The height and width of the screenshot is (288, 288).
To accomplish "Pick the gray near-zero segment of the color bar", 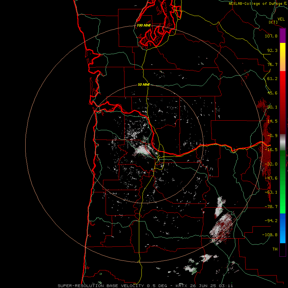I will pos(283,142).
